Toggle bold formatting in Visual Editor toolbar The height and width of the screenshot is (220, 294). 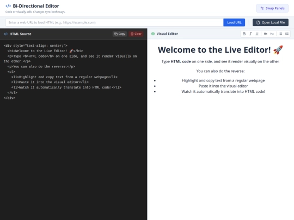[x=244, y=34]
